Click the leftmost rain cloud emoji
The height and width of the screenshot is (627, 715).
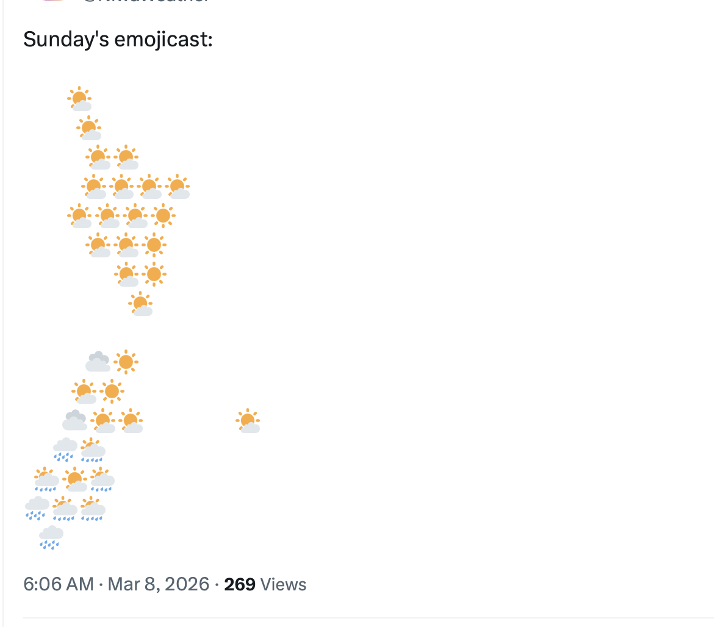[x=37, y=508]
